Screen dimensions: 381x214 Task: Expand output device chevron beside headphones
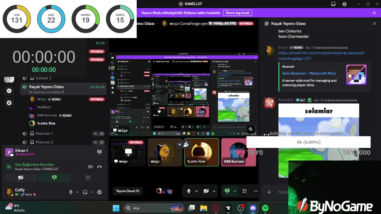point(92,192)
